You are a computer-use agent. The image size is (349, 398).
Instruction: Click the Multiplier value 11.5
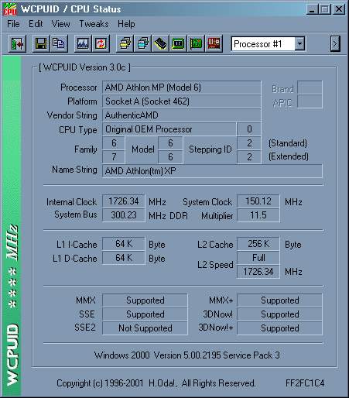click(x=258, y=215)
